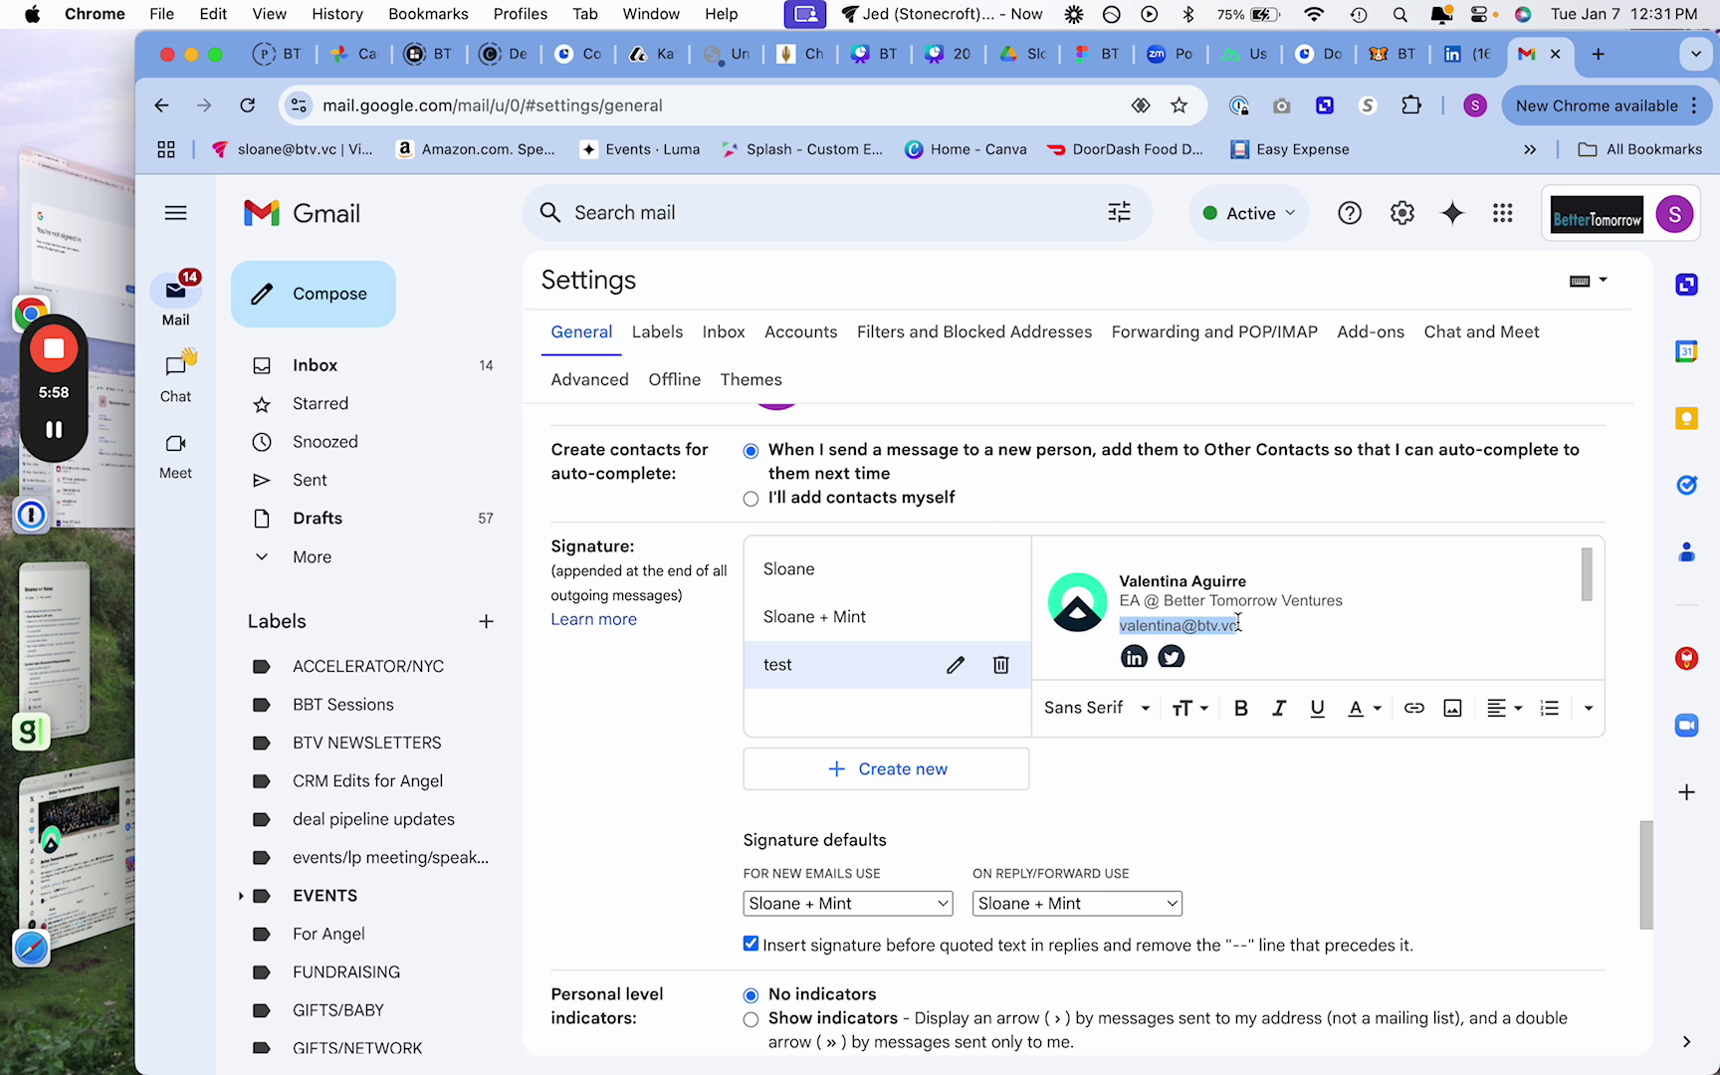Open the text color dropdown
Viewport: 1720px width, 1075px height.
coord(1365,708)
